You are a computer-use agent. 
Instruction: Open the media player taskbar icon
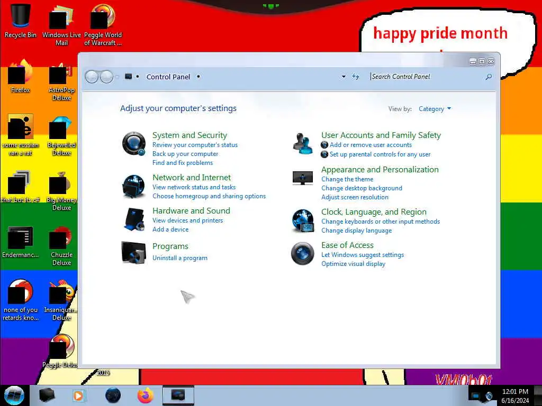[x=79, y=395]
